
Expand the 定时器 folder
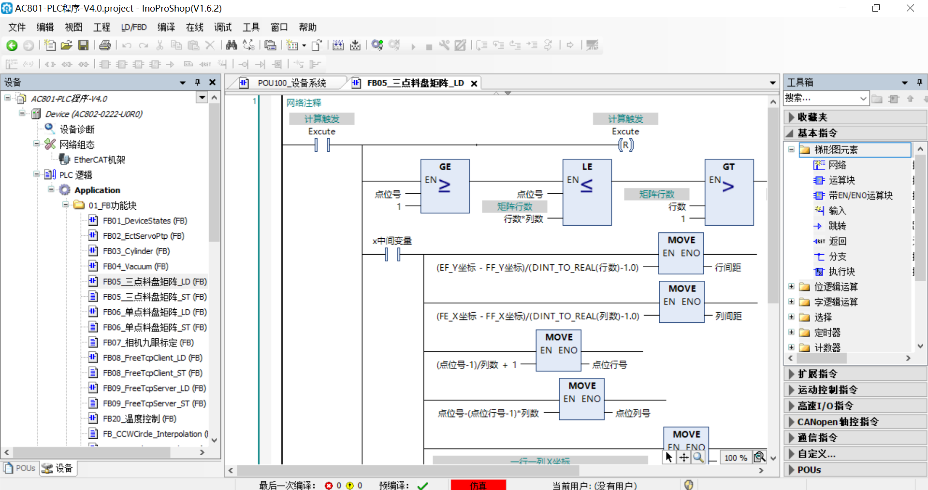click(x=791, y=332)
